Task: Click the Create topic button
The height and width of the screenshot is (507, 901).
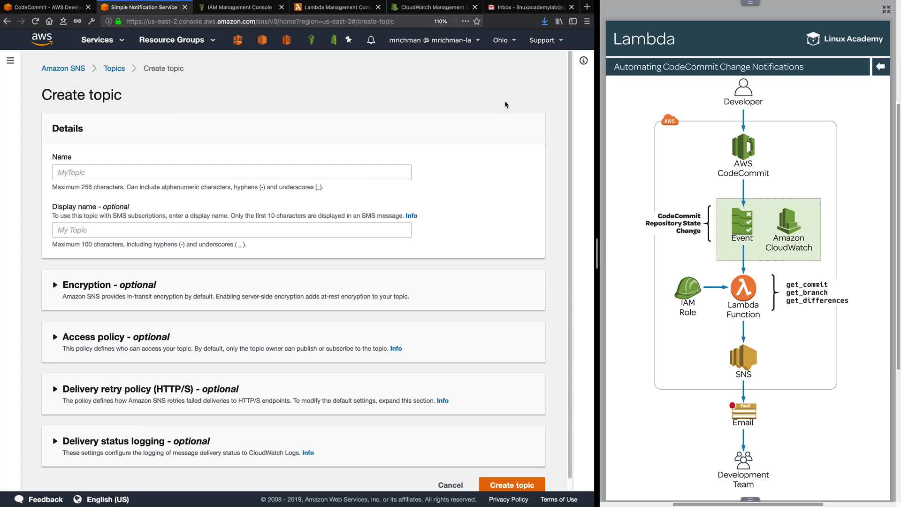Action: tap(512, 485)
